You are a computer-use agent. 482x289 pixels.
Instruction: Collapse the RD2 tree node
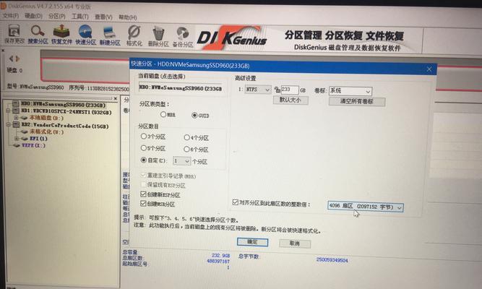tap(9, 125)
